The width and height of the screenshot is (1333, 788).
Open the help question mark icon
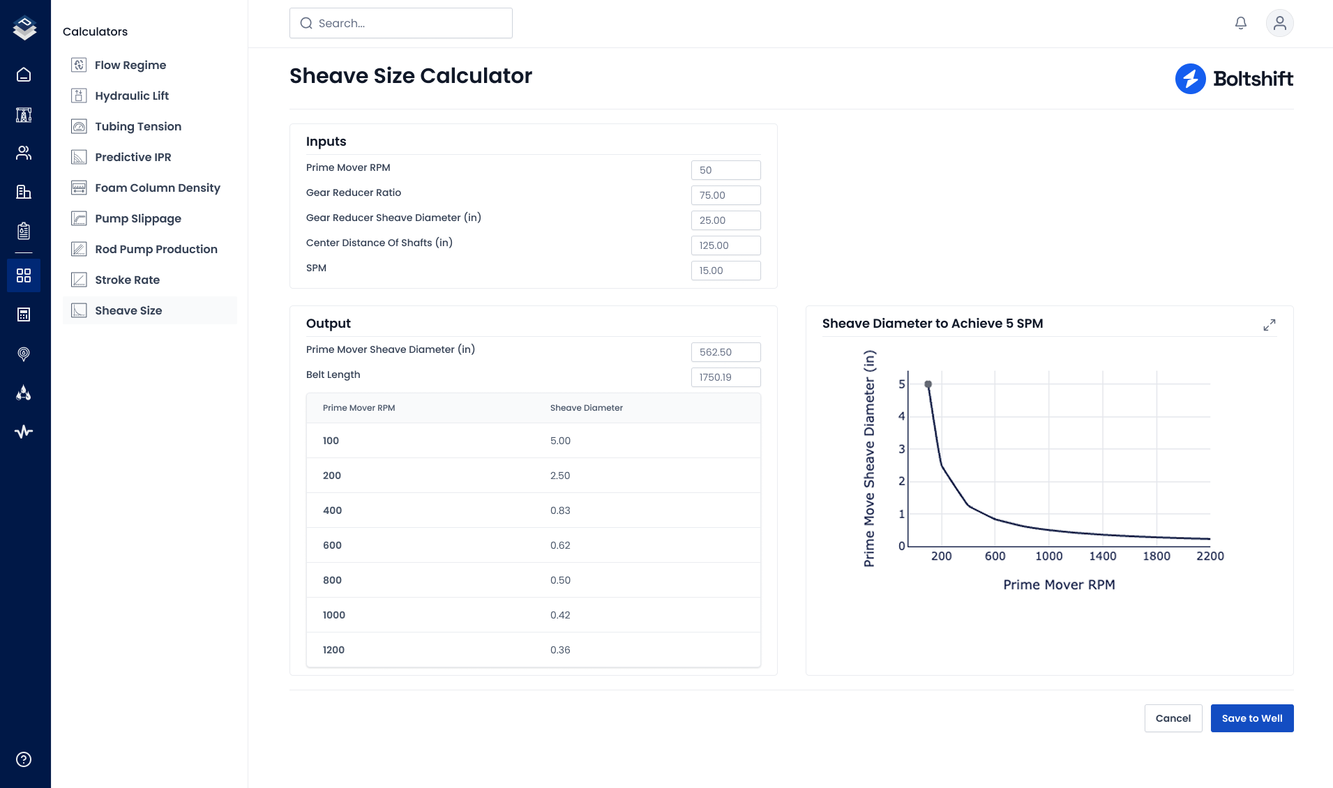(24, 759)
